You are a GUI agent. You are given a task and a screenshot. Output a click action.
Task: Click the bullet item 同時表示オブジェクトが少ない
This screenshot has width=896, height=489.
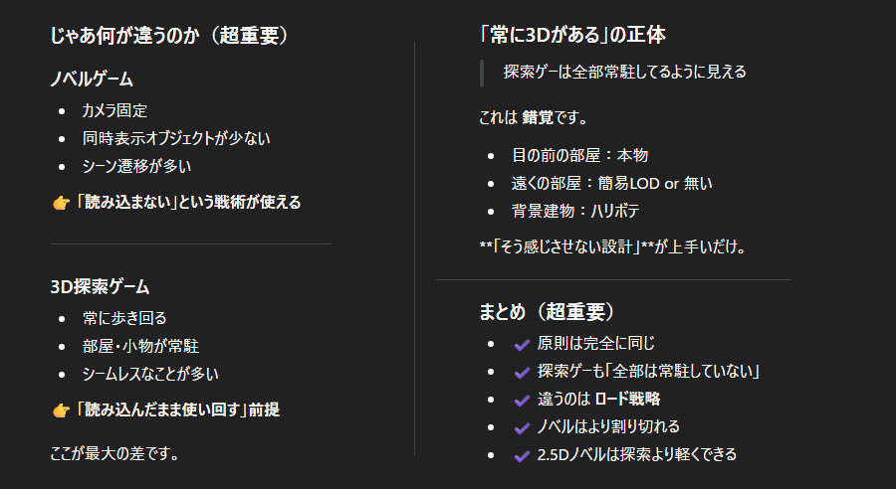pyautogui.click(x=176, y=138)
